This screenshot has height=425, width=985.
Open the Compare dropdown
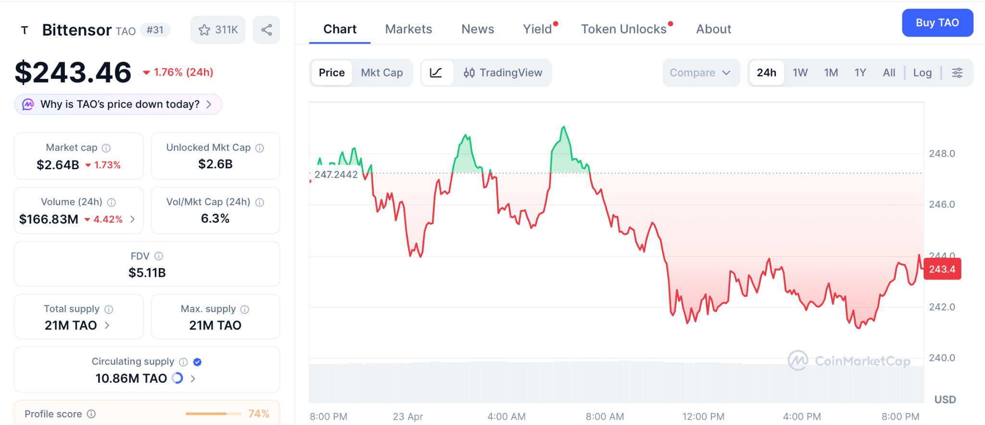(700, 73)
